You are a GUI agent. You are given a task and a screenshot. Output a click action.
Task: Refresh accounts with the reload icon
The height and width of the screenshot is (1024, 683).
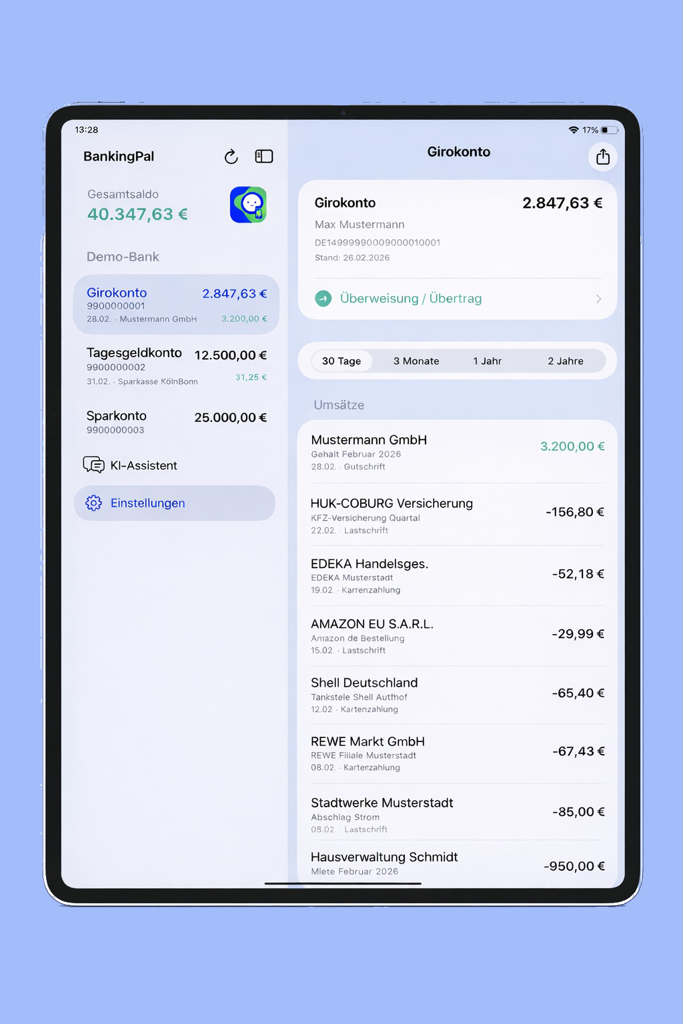(x=230, y=156)
